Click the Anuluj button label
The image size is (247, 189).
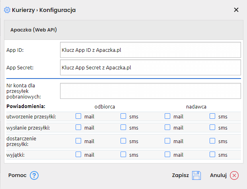[218, 175]
